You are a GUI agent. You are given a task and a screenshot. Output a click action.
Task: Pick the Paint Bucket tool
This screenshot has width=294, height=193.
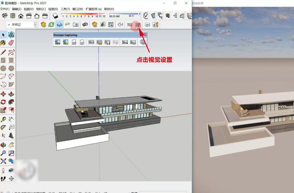[3, 43]
